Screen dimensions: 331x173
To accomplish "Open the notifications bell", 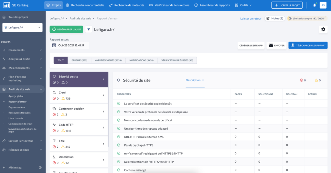I will coord(315,5).
